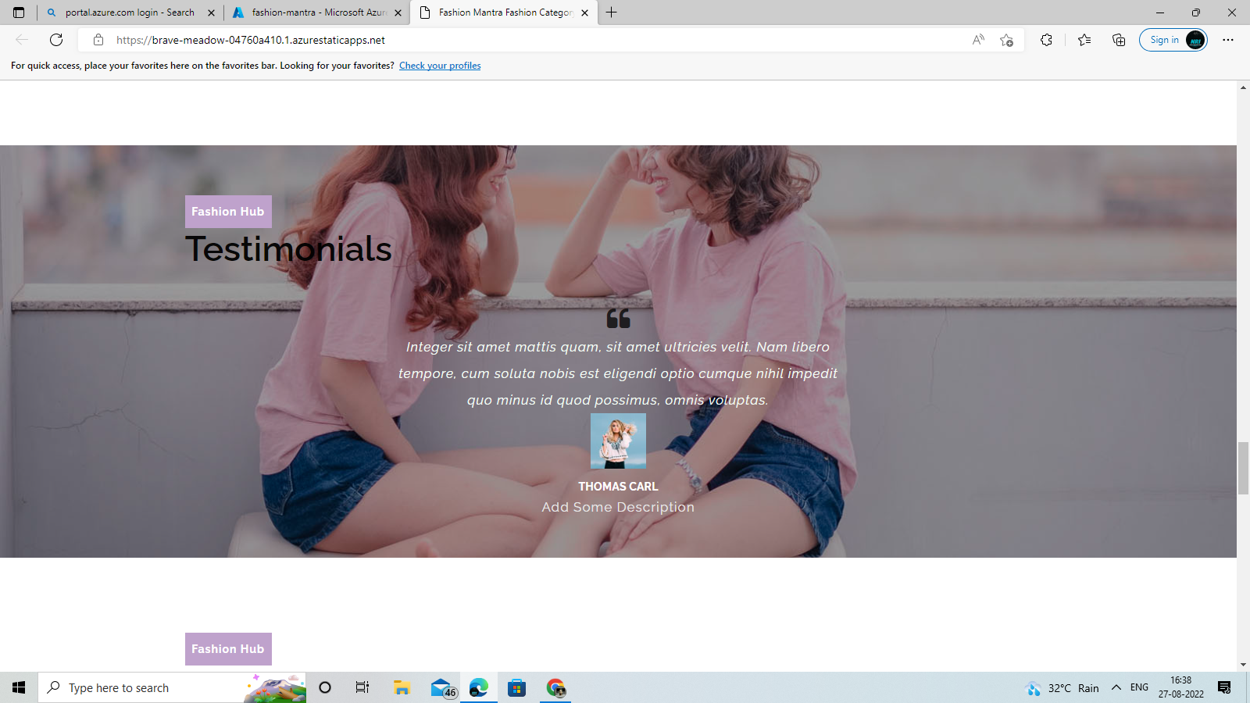
Task: Refresh the current page
Action: pos(55,40)
